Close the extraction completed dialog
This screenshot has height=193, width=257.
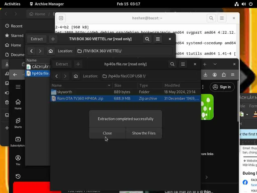(107, 133)
